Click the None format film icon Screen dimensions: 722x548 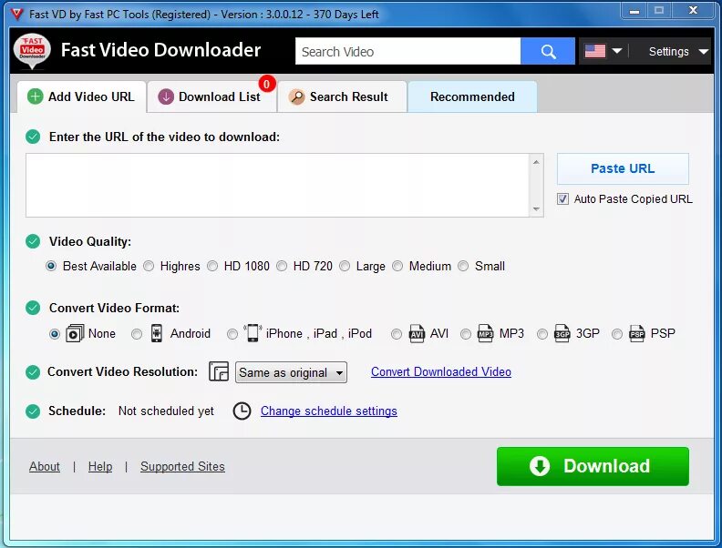coord(75,333)
